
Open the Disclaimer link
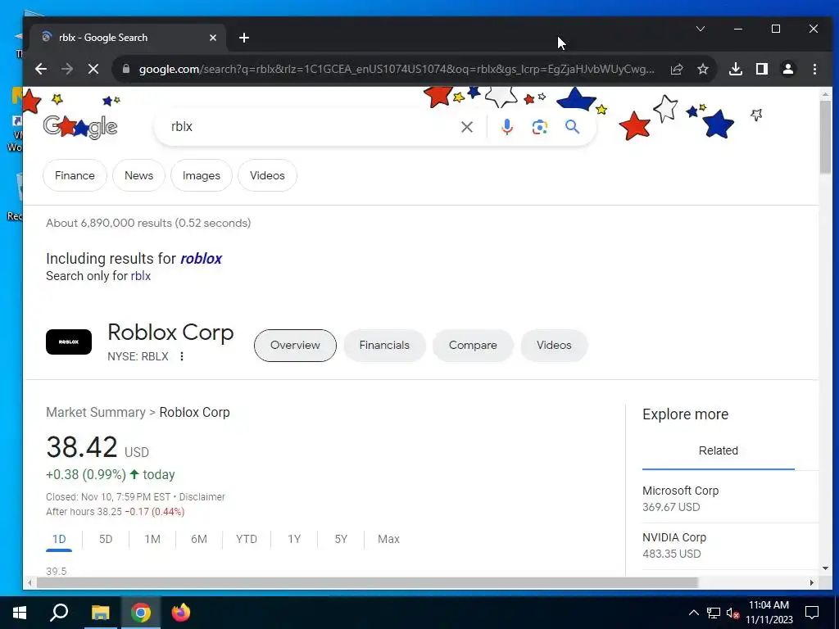202,497
